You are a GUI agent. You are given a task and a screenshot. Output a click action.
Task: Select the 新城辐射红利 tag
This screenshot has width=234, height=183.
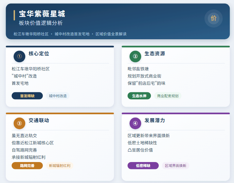coord(60,166)
